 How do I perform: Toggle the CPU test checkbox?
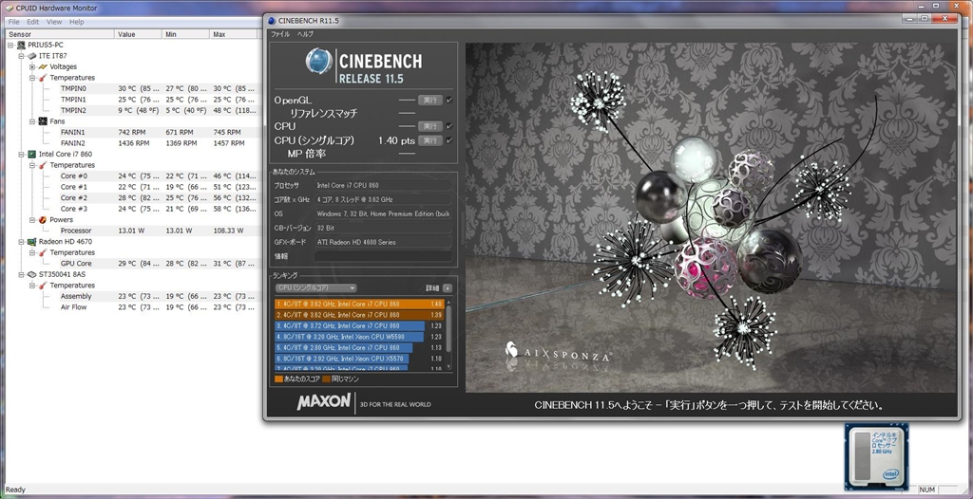click(448, 126)
